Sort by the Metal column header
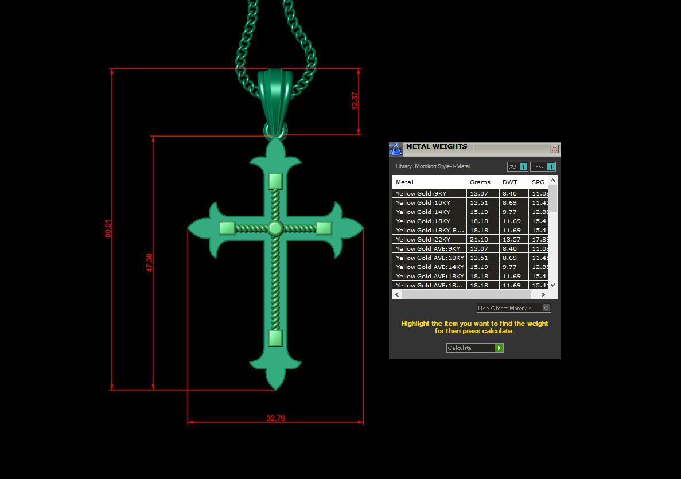Image resolution: width=681 pixels, height=479 pixels. tap(429, 182)
